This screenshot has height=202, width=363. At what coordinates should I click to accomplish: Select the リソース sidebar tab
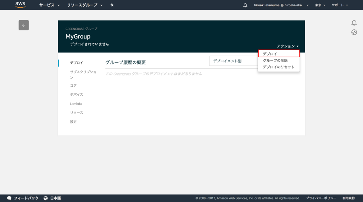[77, 113]
